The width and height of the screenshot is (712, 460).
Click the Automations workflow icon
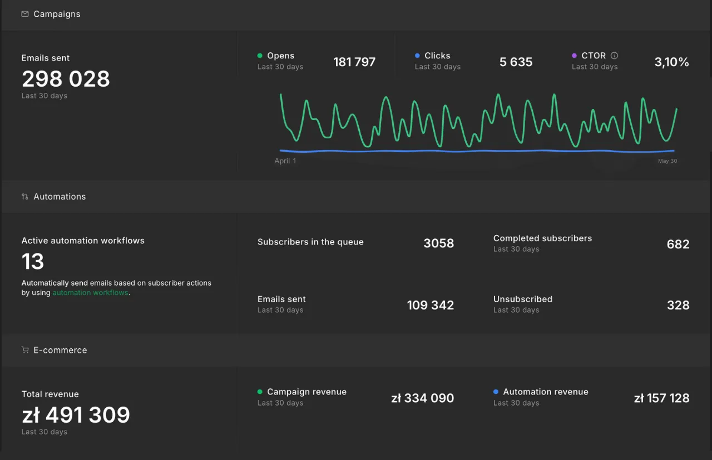tap(25, 197)
